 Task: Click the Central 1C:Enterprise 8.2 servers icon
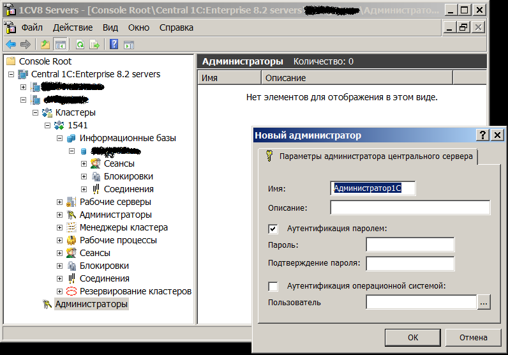click(23, 74)
